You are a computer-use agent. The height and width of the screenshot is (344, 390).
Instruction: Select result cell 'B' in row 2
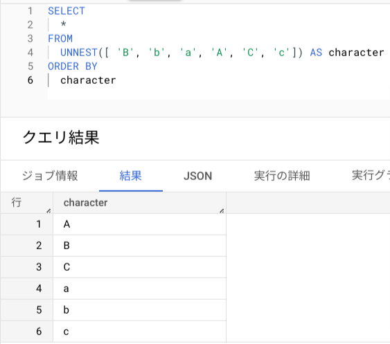click(139, 246)
